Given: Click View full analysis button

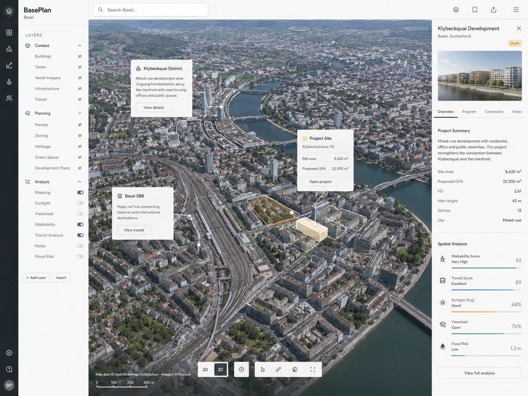Looking at the screenshot, I should click(480, 373).
